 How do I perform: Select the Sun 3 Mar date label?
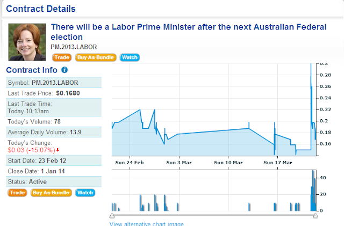click(179, 162)
